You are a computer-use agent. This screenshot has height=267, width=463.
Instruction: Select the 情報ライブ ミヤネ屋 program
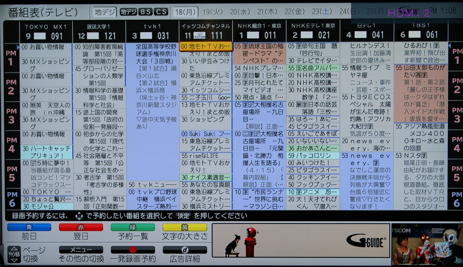pos(367,79)
